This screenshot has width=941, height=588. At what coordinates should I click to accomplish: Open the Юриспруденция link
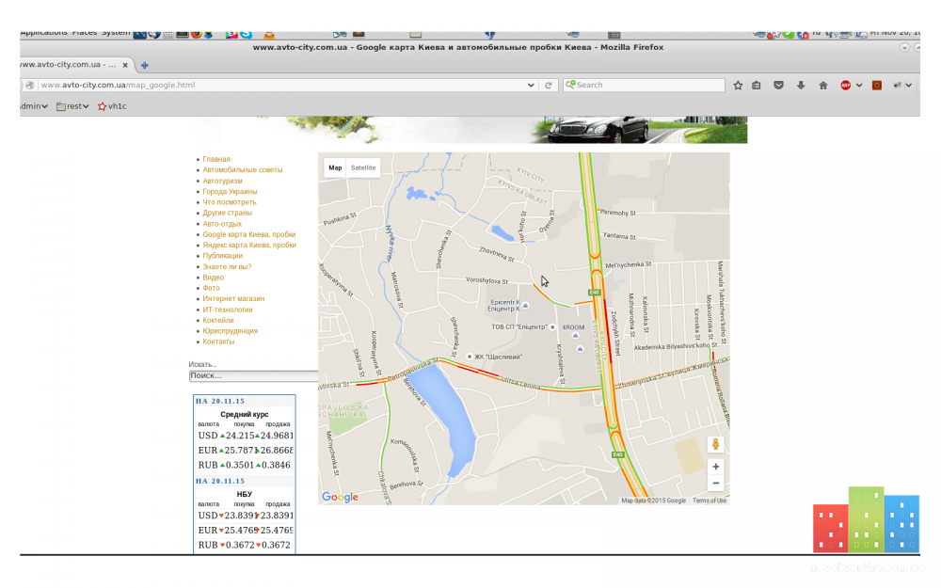pyautogui.click(x=230, y=331)
